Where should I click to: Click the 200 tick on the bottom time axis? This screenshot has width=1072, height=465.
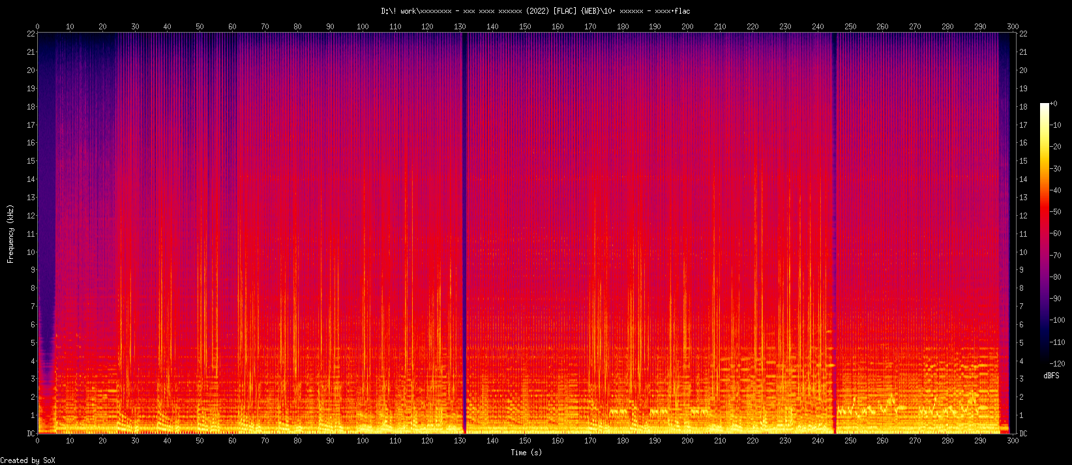(x=687, y=441)
